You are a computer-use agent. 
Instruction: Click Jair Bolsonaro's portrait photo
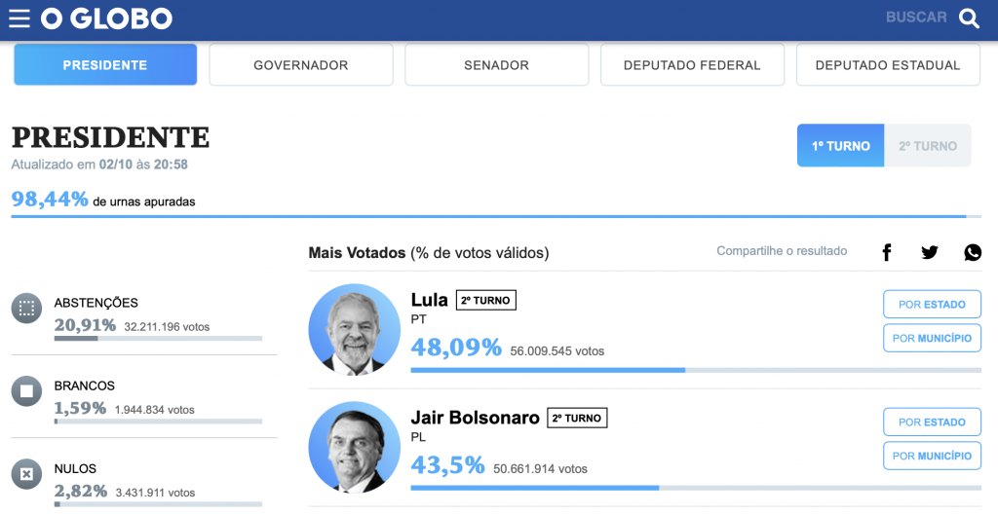coord(354,447)
